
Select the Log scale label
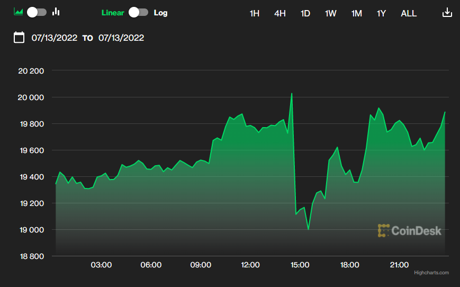(160, 13)
